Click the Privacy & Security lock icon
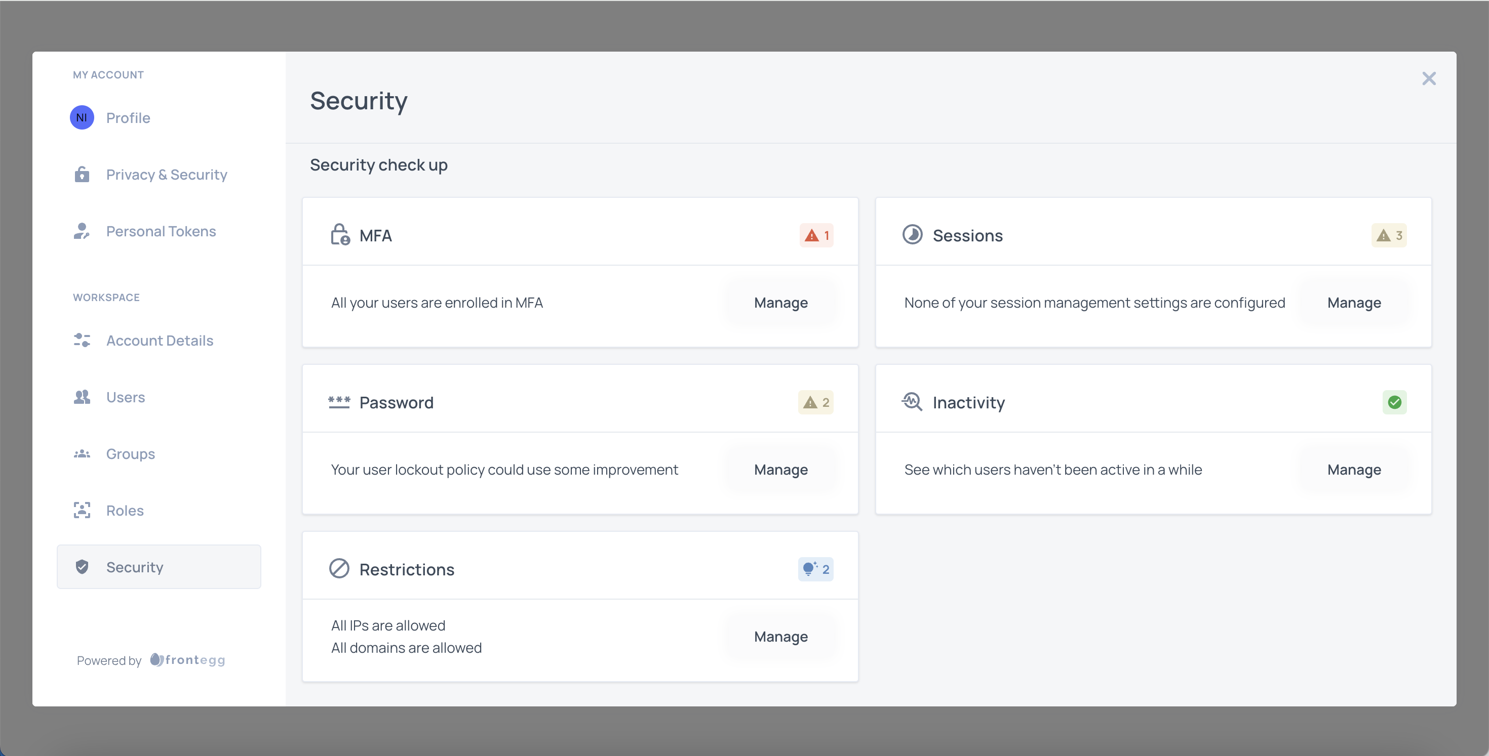 click(x=82, y=175)
